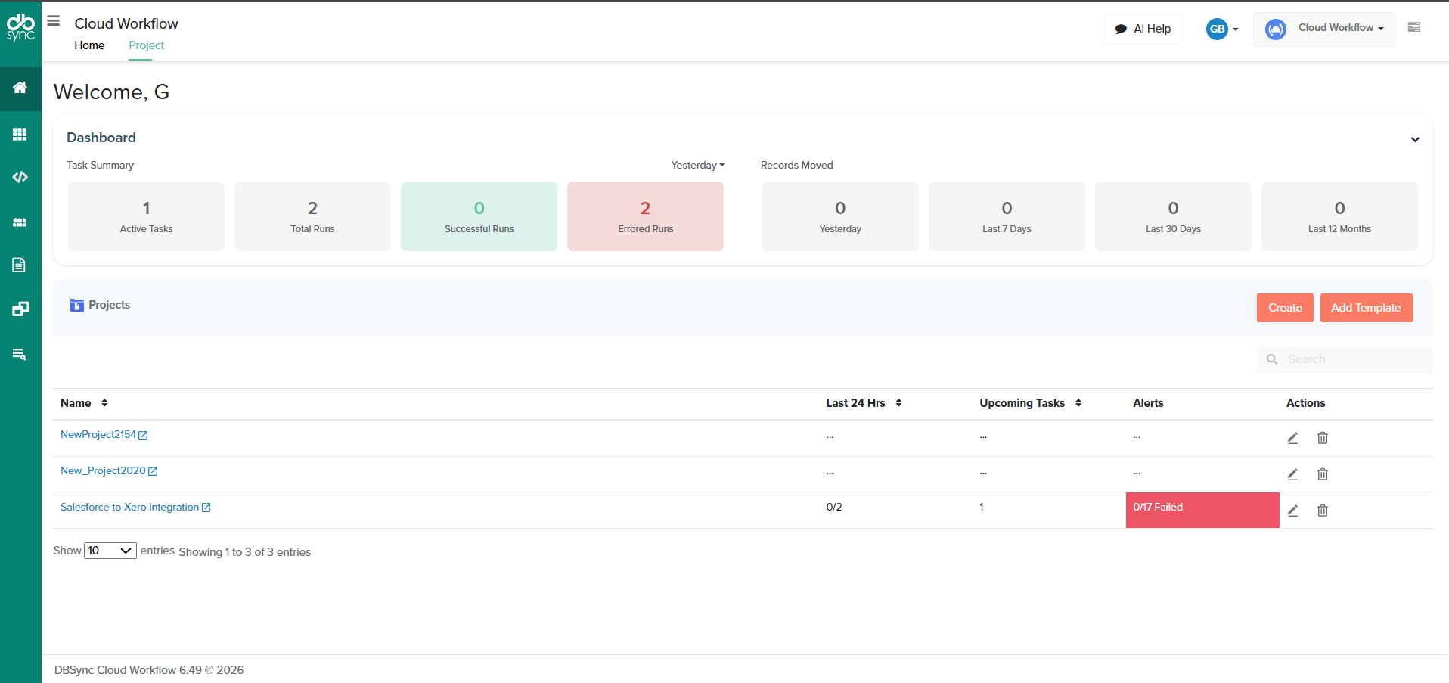Open the code brackets icon in the sidebar

(20, 177)
